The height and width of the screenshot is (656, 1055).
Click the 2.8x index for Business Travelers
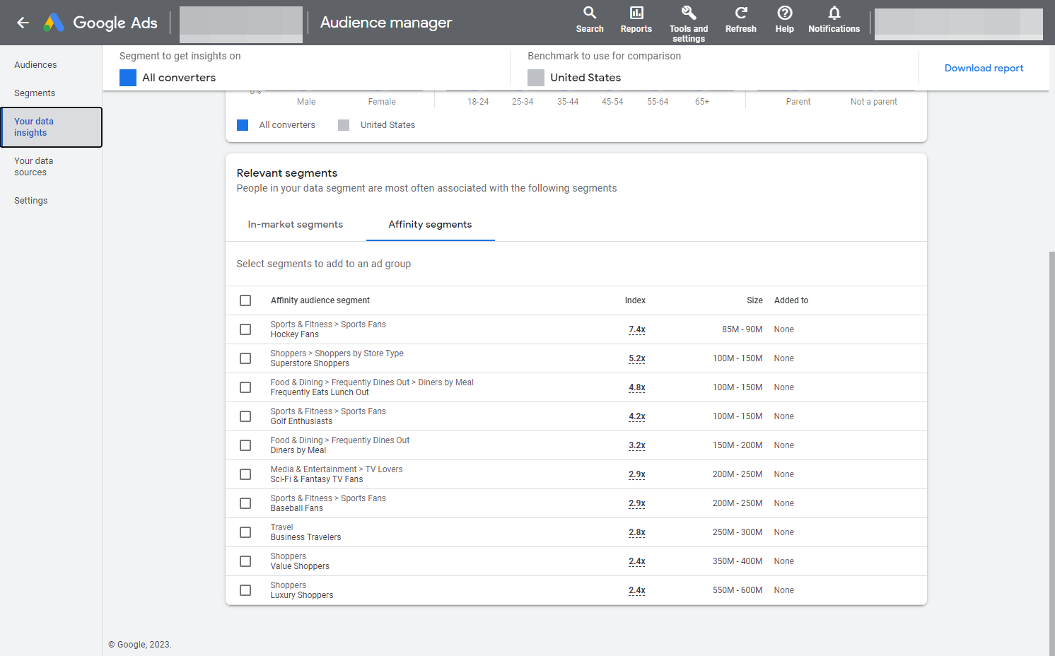(x=637, y=532)
